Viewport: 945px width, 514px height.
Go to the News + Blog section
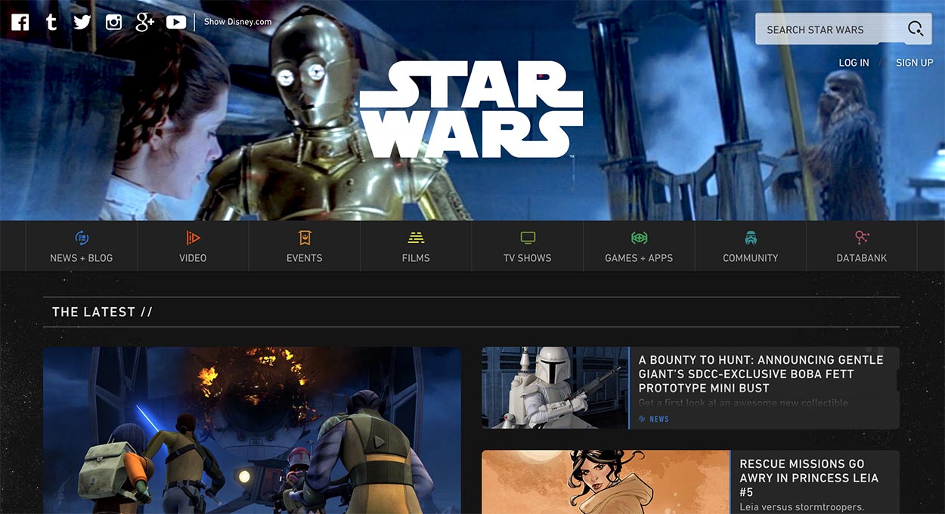[x=82, y=246]
